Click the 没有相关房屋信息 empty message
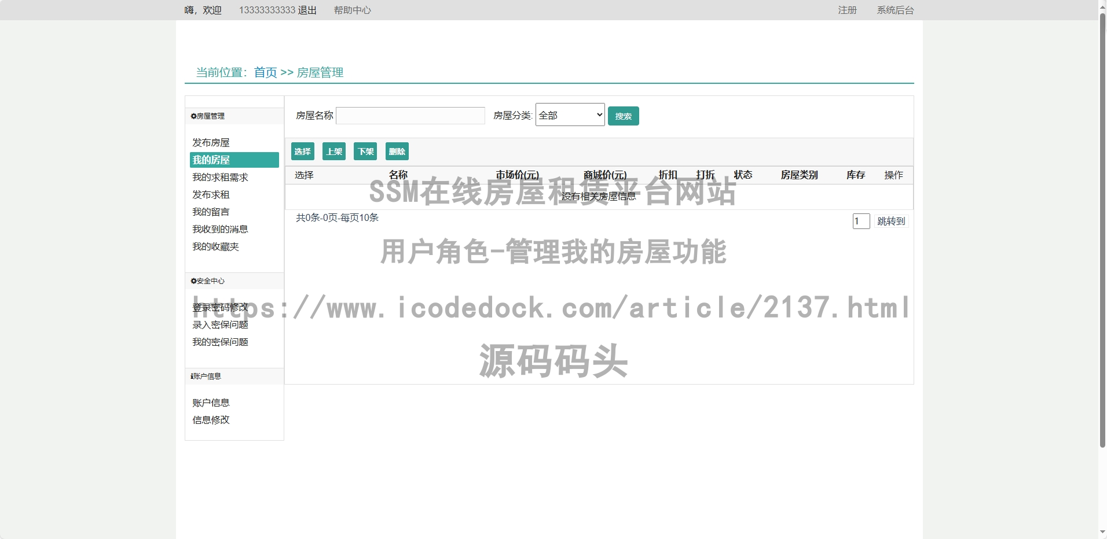 click(599, 197)
